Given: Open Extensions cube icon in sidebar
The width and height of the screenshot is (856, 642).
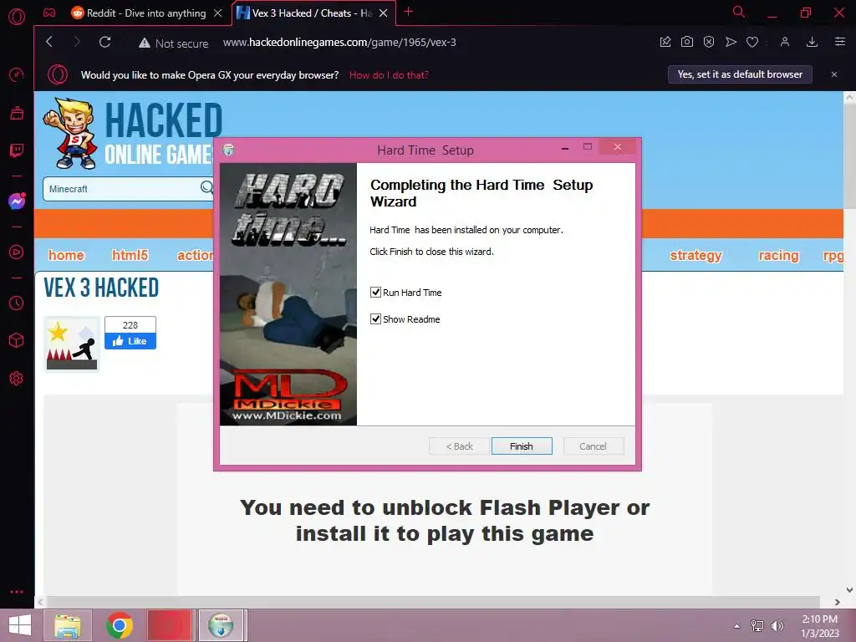Looking at the screenshot, I should pos(17,340).
